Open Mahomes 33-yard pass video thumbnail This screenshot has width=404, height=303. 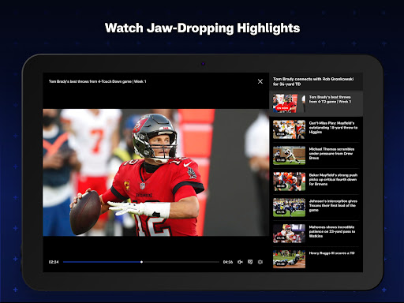tap(289, 234)
